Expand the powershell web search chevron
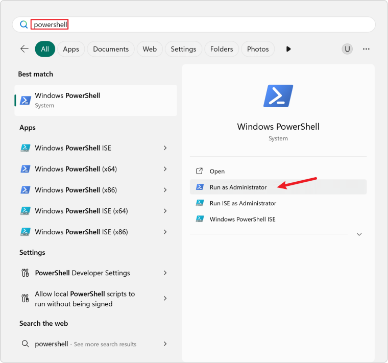The width and height of the screenshot is (388, 363). coord(165,344)
